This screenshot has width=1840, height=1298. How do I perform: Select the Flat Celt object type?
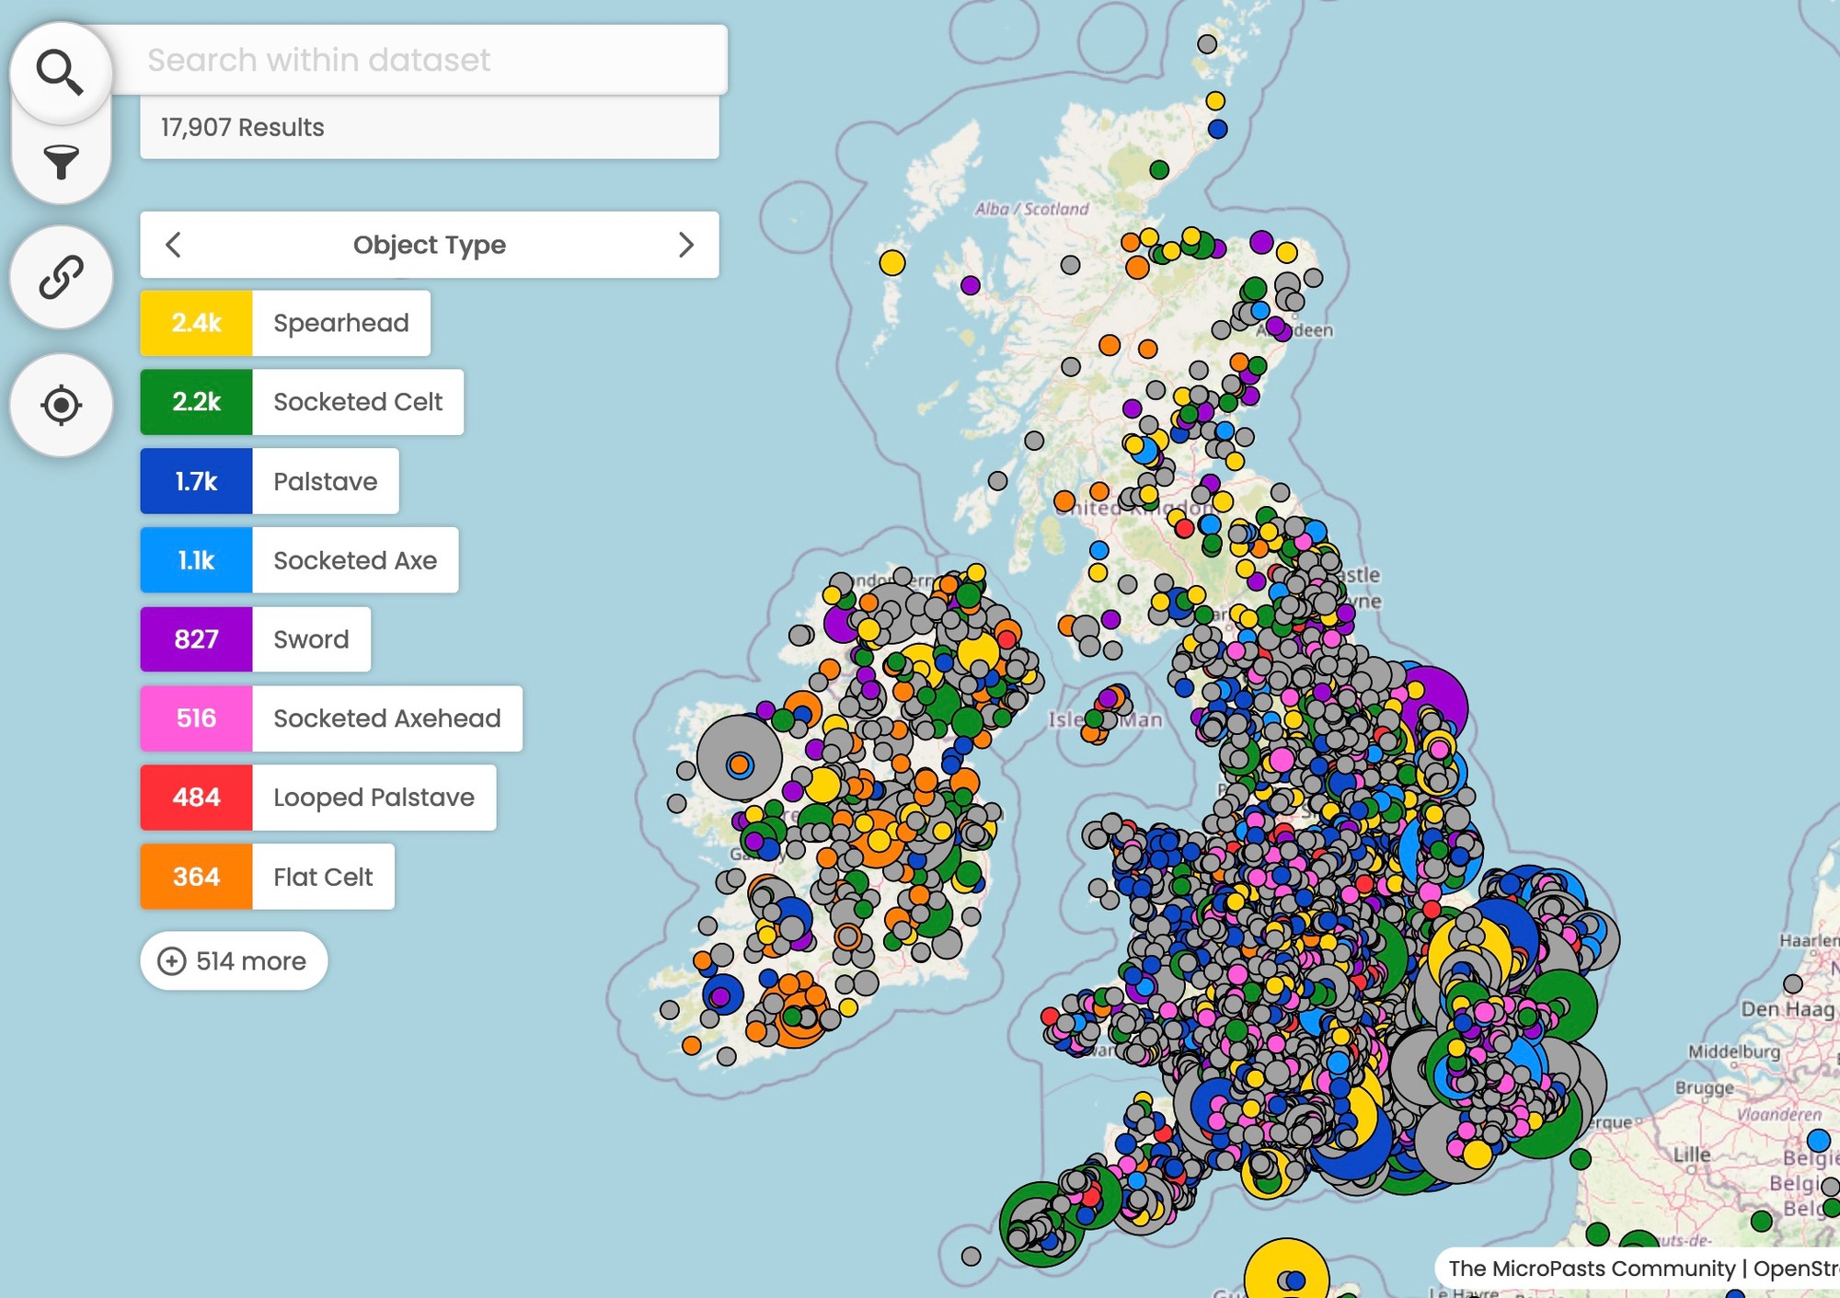[x=322, y=877]
